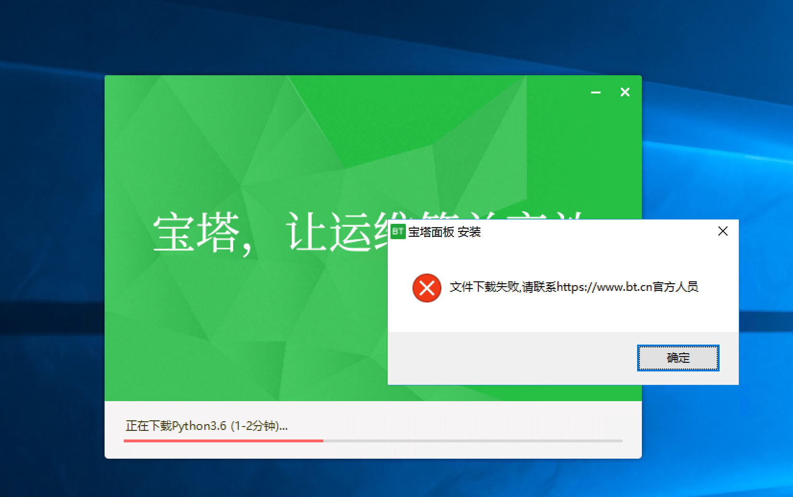The image size is (793, 497).
Task: Click the 文件下载失败 error message text
Action: pos(574,287)
